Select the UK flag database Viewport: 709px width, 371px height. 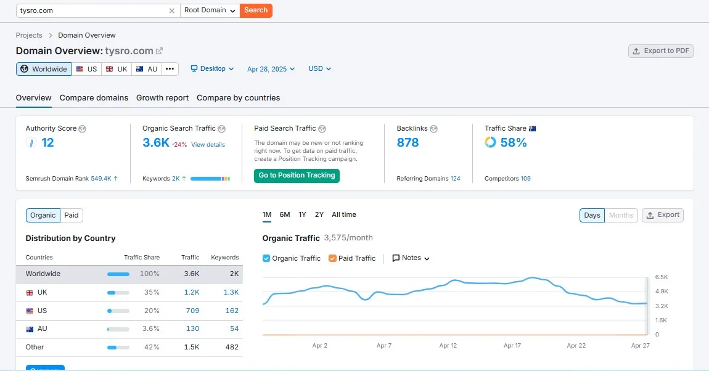[x=117, y=69]
